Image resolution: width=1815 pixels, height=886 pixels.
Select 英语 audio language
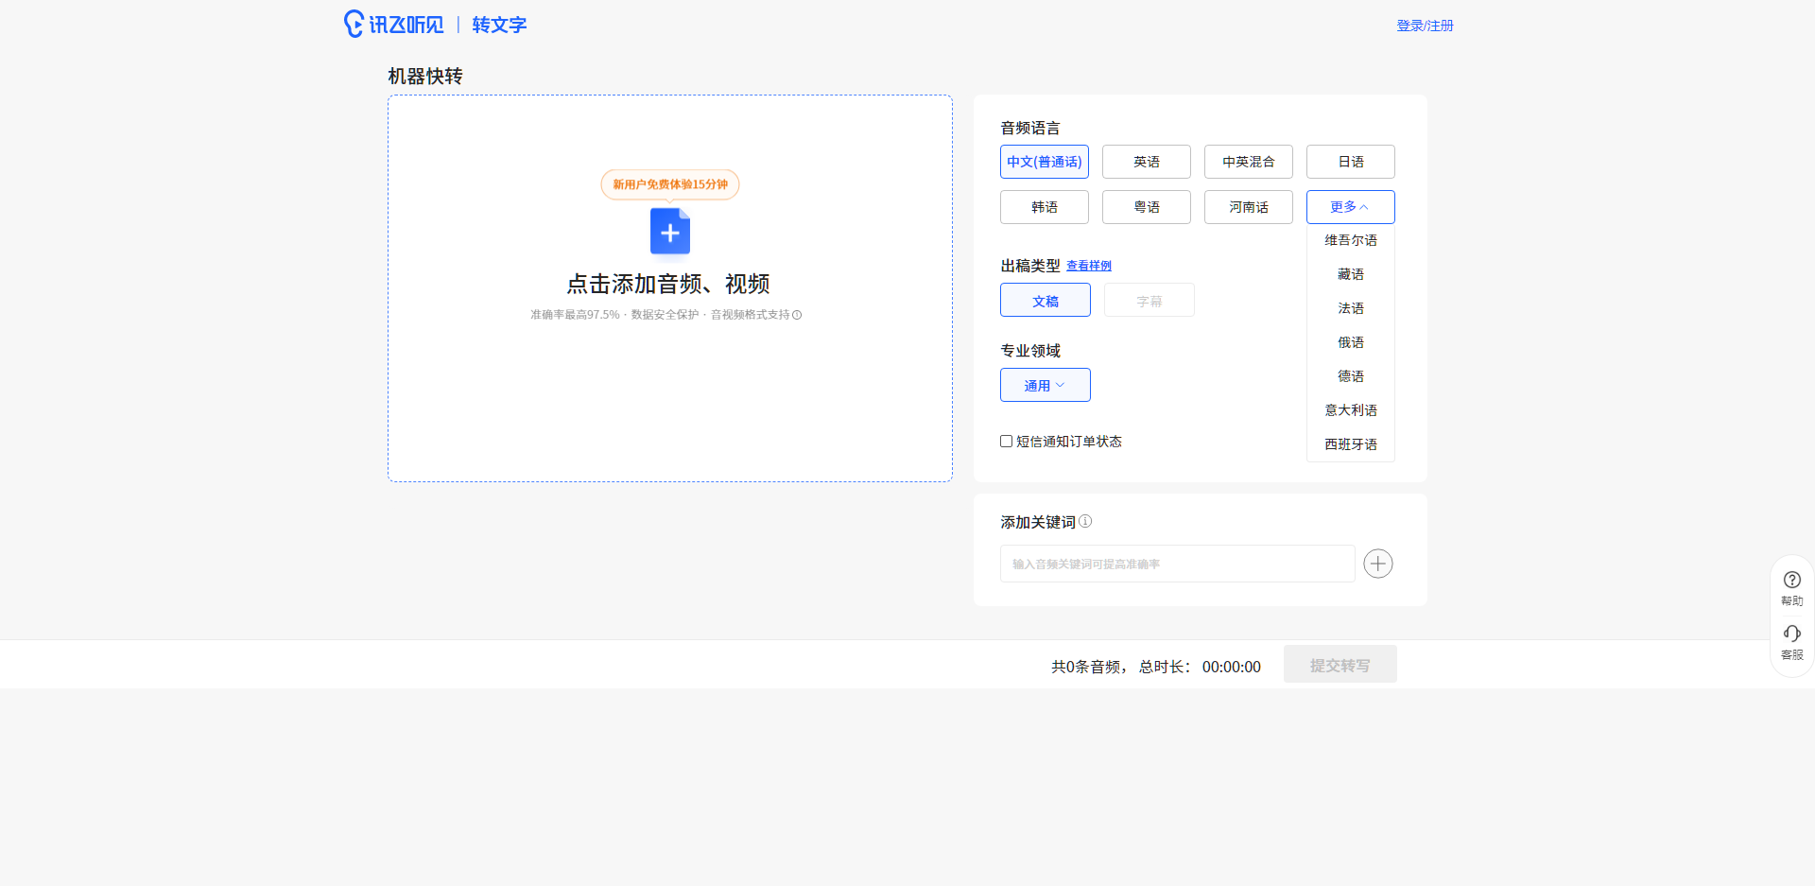point(1147,162)
